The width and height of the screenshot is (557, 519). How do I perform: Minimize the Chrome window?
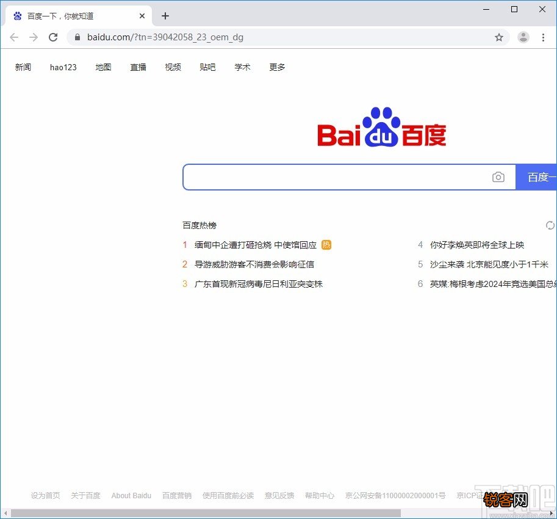(486, 9)
